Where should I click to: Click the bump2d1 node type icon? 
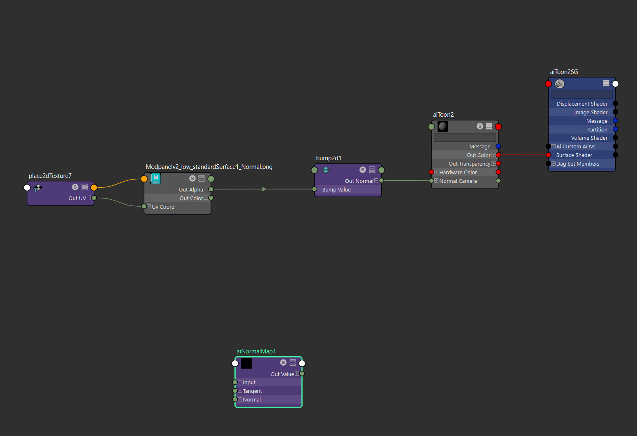326,170
